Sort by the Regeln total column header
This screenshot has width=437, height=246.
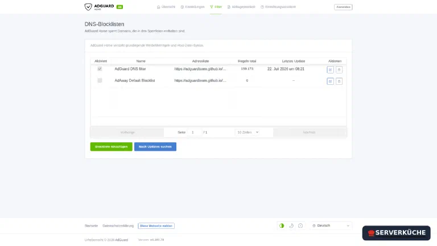pos(247,61)
